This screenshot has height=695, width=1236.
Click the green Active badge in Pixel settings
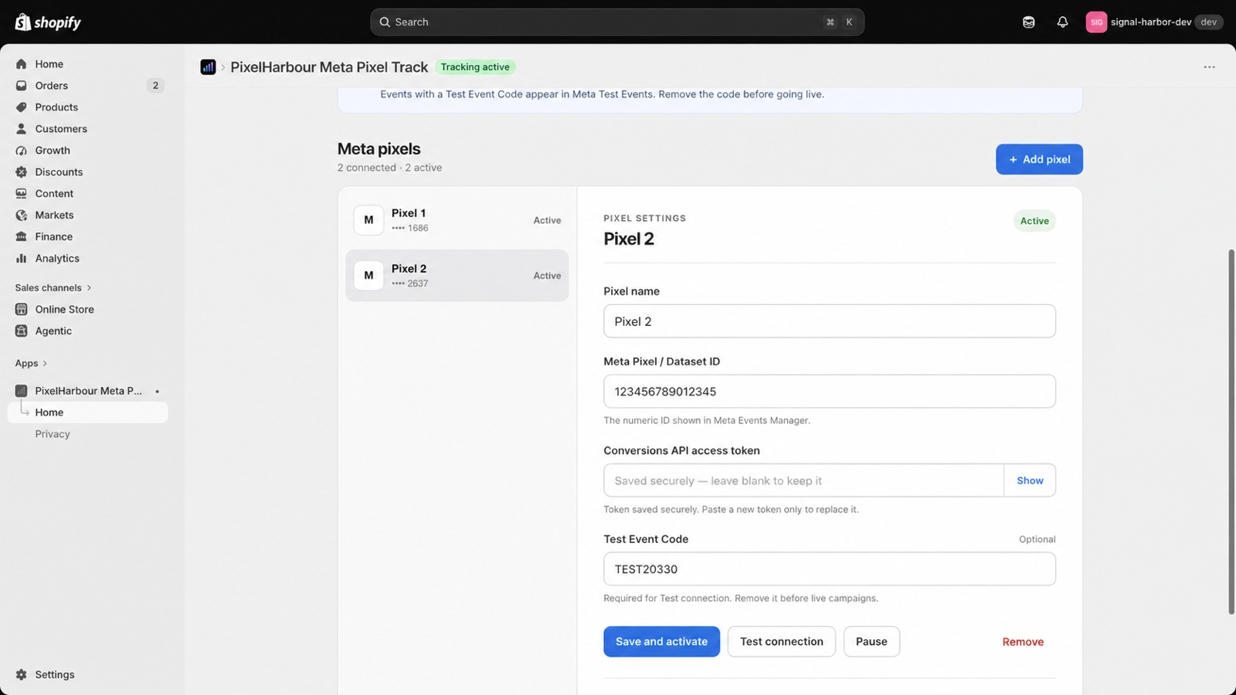point(1034,221)
